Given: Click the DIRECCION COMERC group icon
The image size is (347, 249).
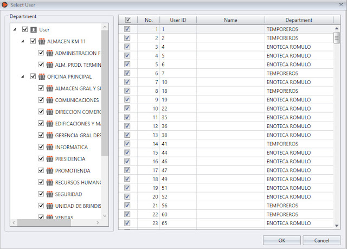Looking at the screenshot, I should tap(49, 112).
